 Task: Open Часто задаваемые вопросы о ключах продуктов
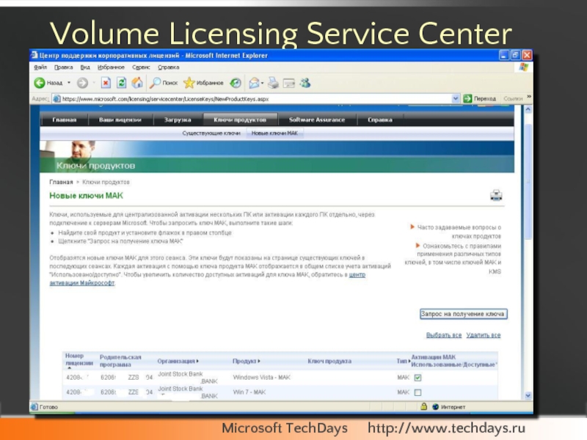pos(459,232)
